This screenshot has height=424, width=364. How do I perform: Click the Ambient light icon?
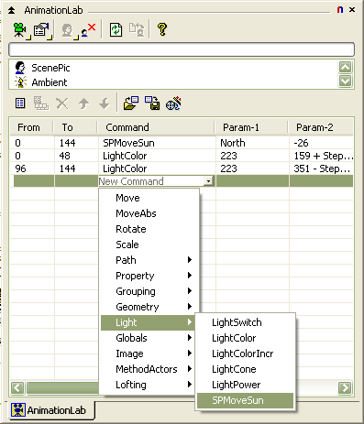tap(20, 82)
